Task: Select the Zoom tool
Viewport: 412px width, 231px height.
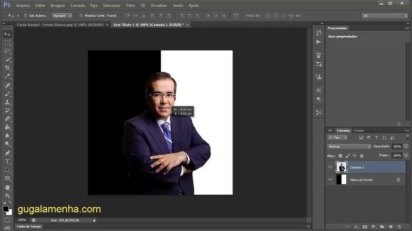Action: click(x=7, y=196)
